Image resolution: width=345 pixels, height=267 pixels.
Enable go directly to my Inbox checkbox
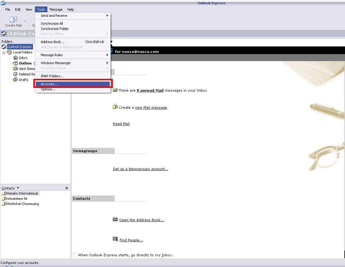tap(75, 255)
